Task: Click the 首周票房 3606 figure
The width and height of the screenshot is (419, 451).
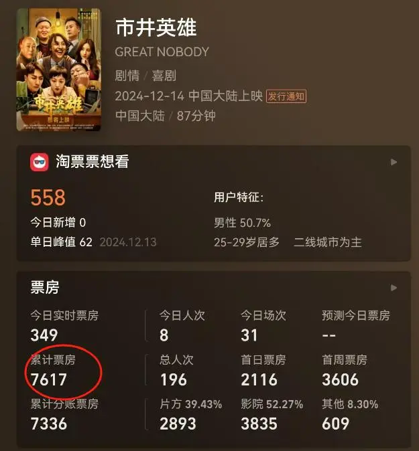Action: 341,379
